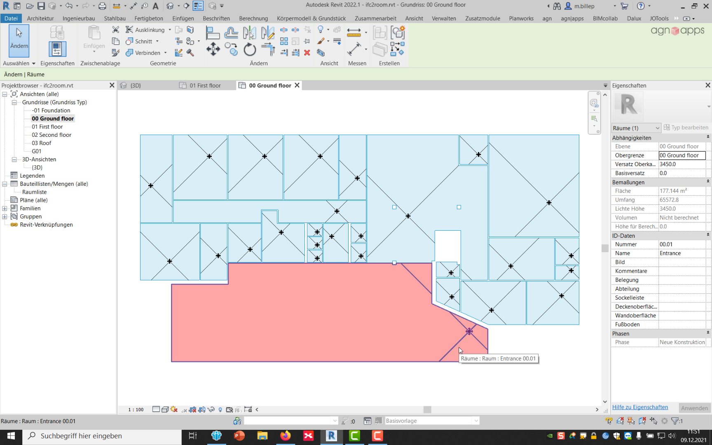Open File Explorer from the taskbar
Viewport: 712px width, 445px height.
262,436
